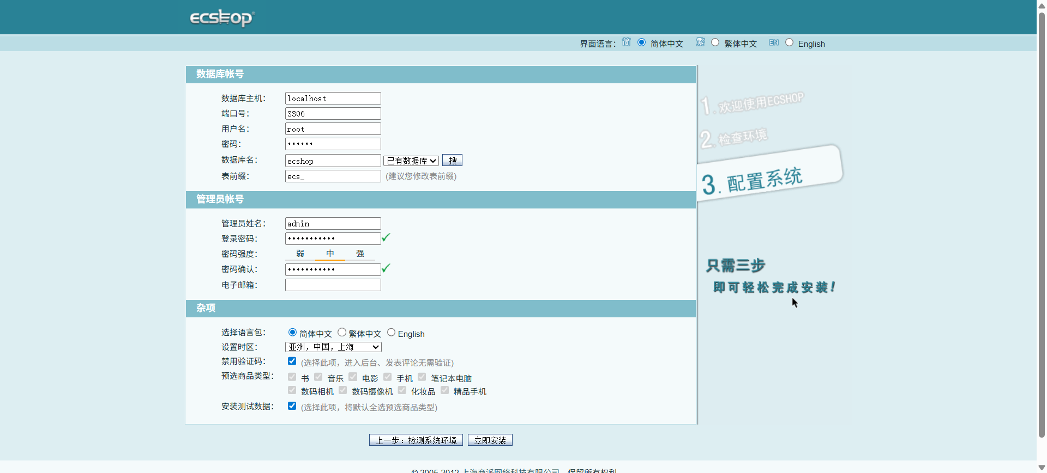Click 上一步：检测系统环境 button
The image size is (1047, 473).
coord(416,440)
